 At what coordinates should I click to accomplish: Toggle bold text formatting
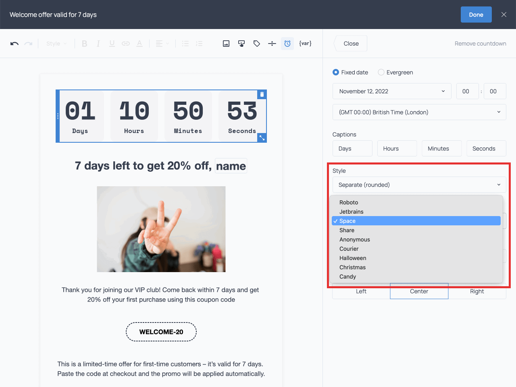(84, 44)
